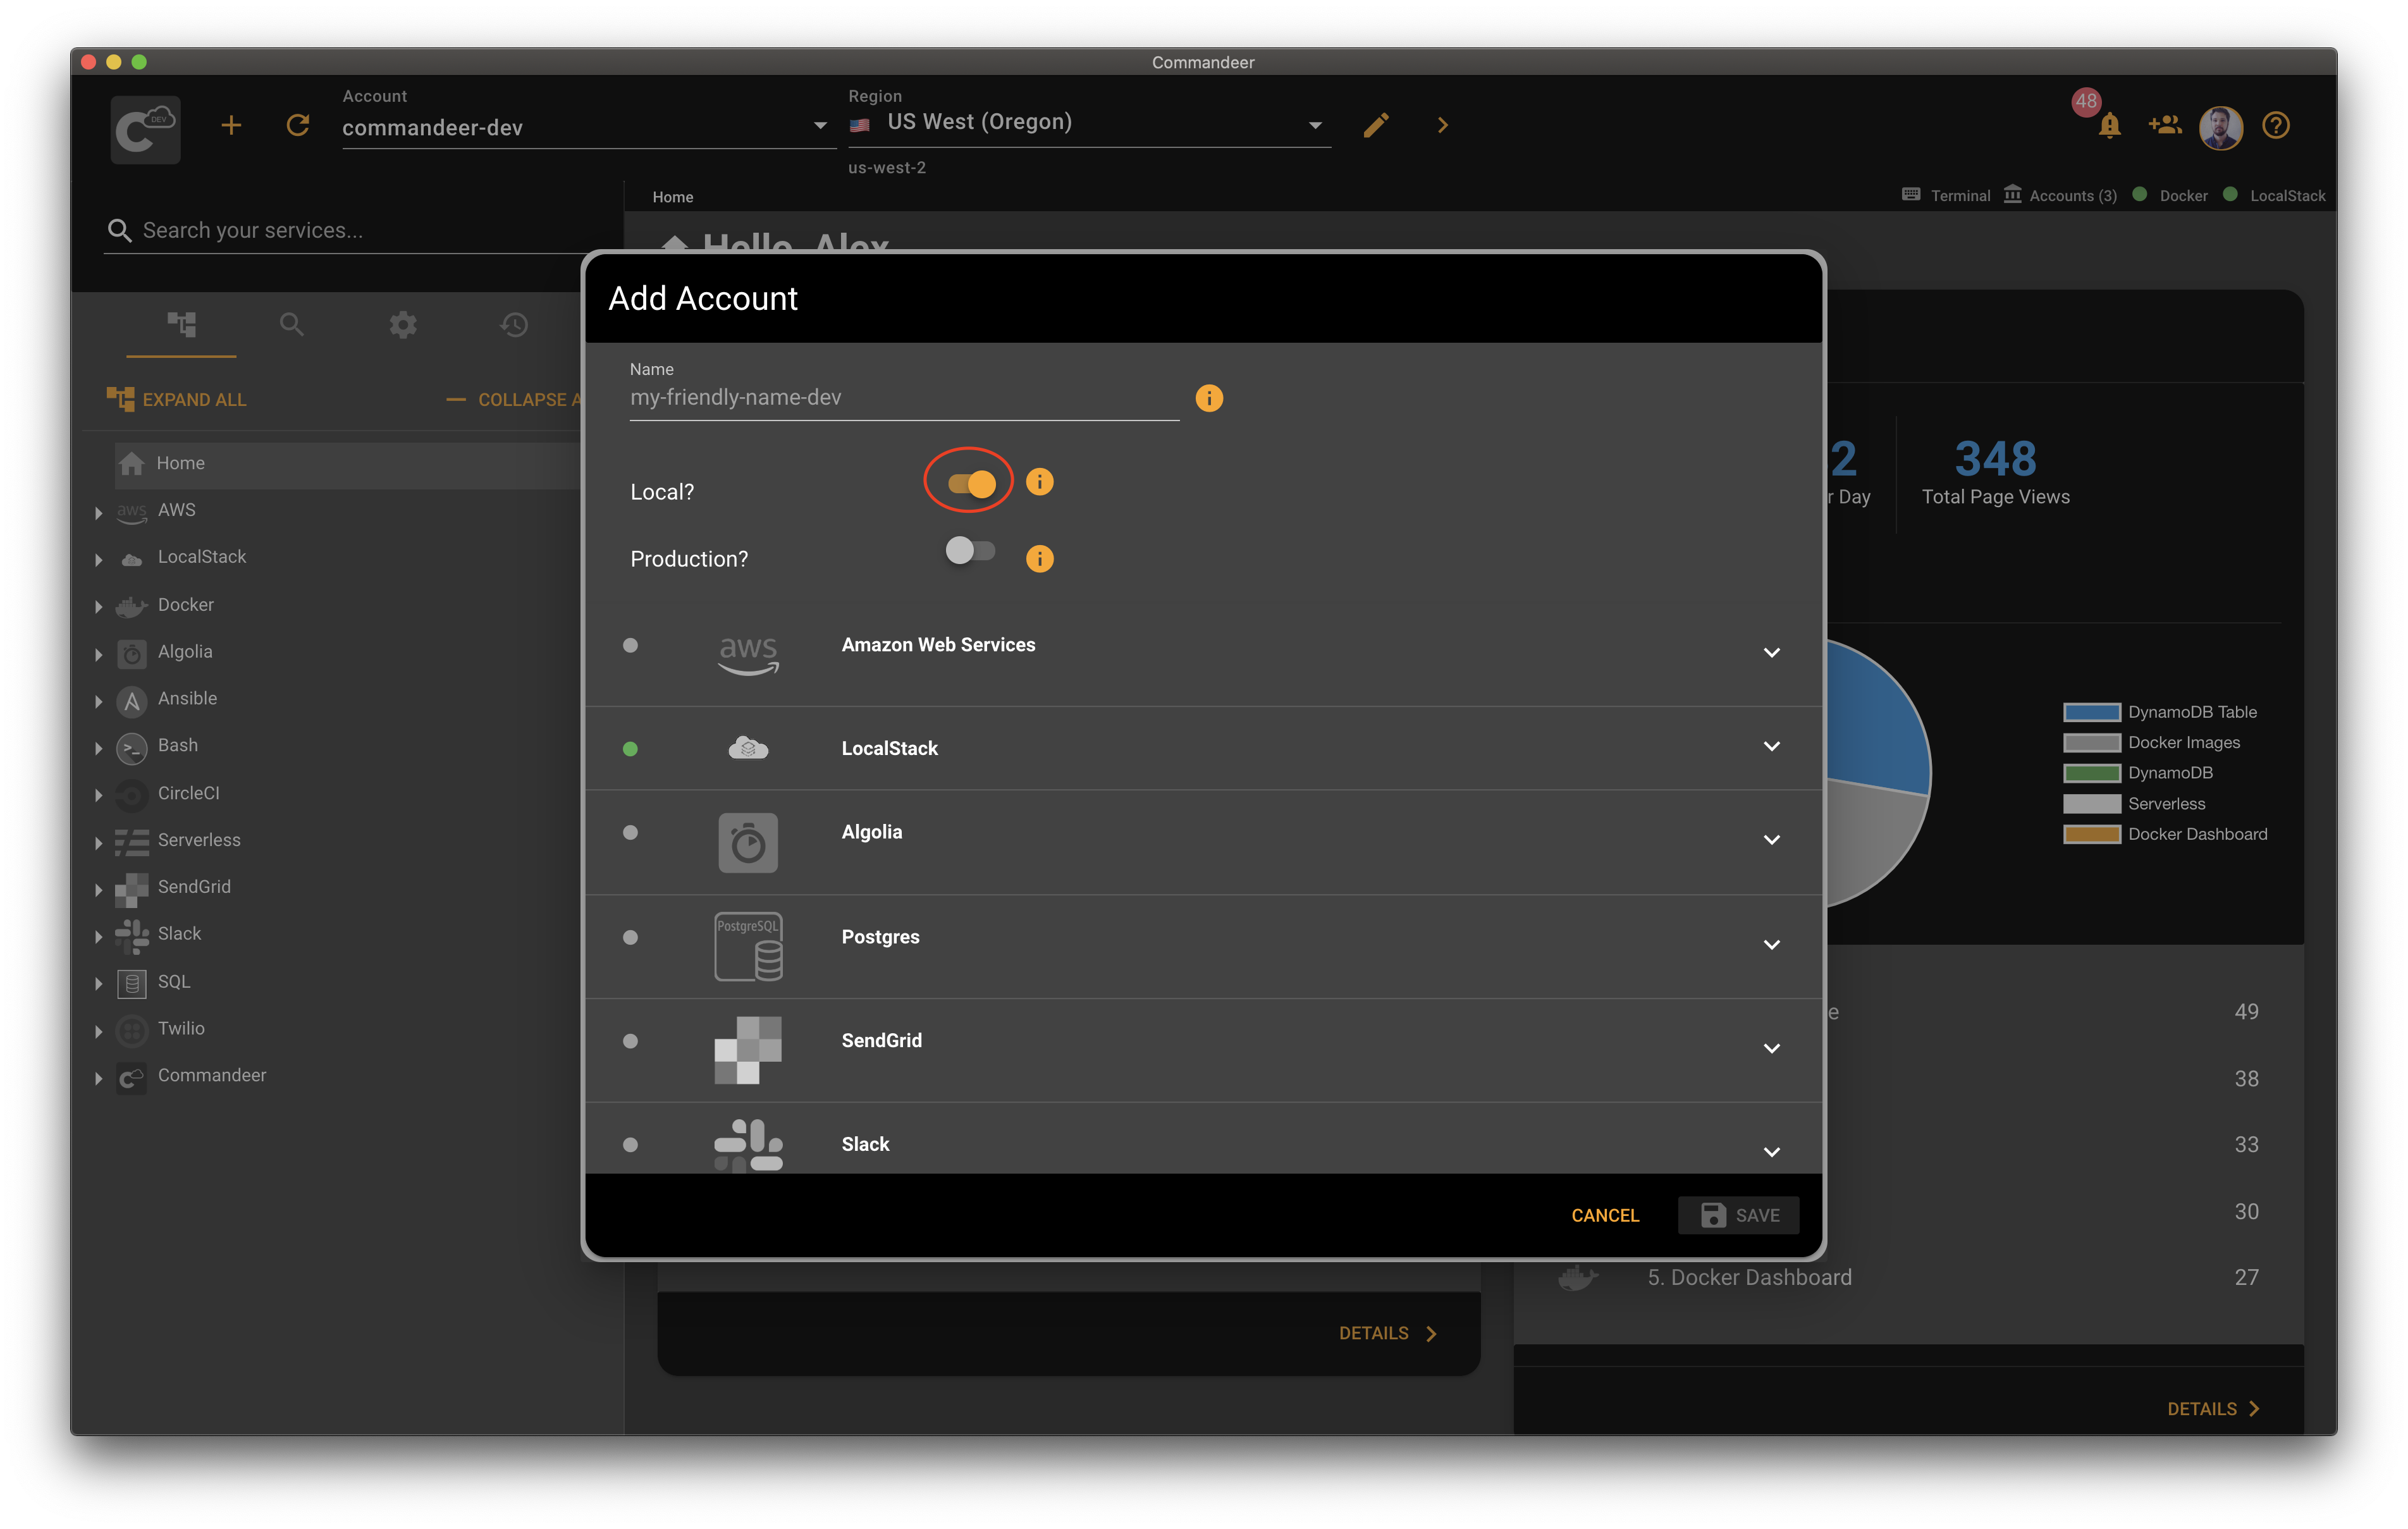Click Cancel in Add Account dialog
The image size is (2408, 1529).
[x=1604, y=1215]
